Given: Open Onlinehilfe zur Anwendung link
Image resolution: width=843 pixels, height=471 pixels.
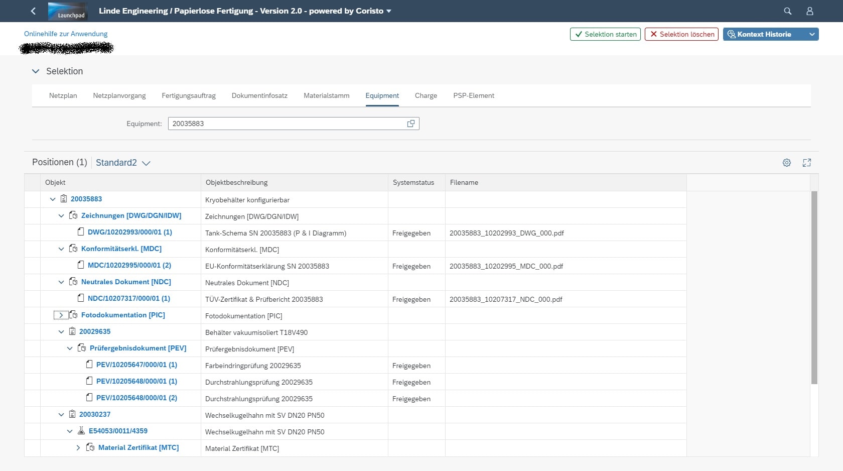Looking at the screenshot, I should point(66,34).
